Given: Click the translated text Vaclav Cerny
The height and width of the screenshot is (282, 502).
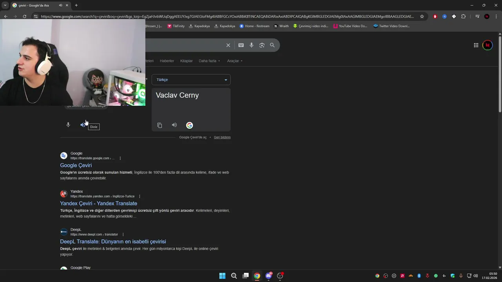Looking at the screenshot, I should pyautogui.click(x=177, y=95).
